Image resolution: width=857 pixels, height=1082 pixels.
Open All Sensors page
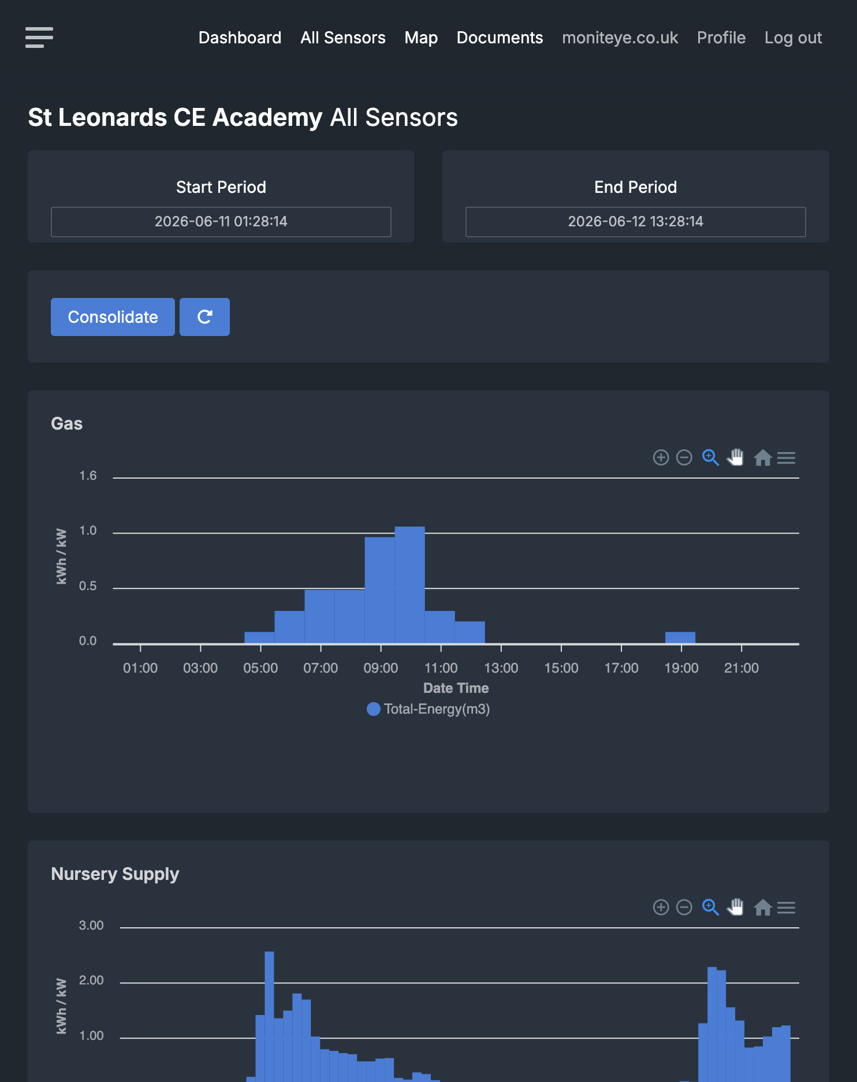343,38
